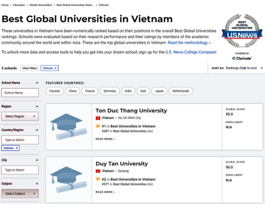
Task: Go to Home breadcrumb
Action: click(x=5, y=5)
